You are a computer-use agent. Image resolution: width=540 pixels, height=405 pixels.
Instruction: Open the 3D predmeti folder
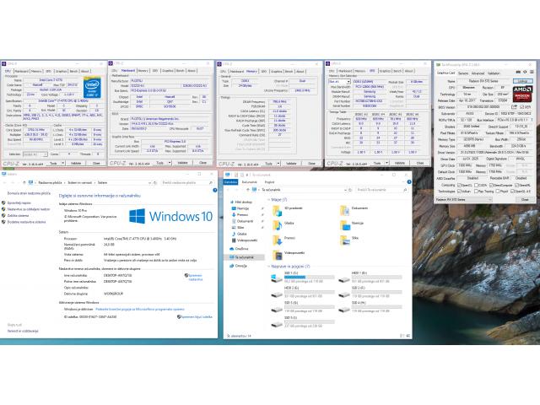[x=288, y=209]
